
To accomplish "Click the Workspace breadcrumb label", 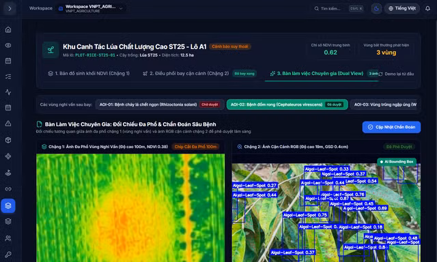I will pyautogui.click(x=41, y=8).
